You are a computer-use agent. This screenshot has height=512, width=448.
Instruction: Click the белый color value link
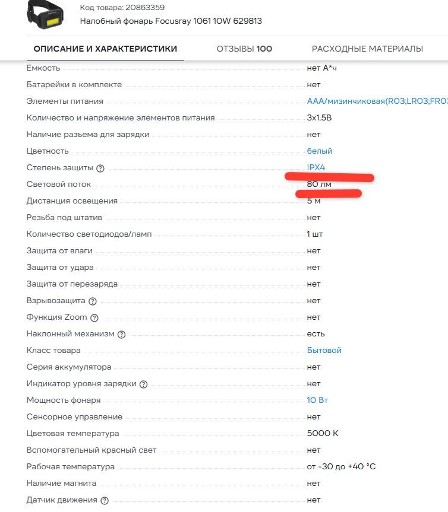tap(320, 151)
